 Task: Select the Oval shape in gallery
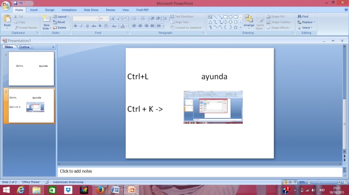(231, 17)
